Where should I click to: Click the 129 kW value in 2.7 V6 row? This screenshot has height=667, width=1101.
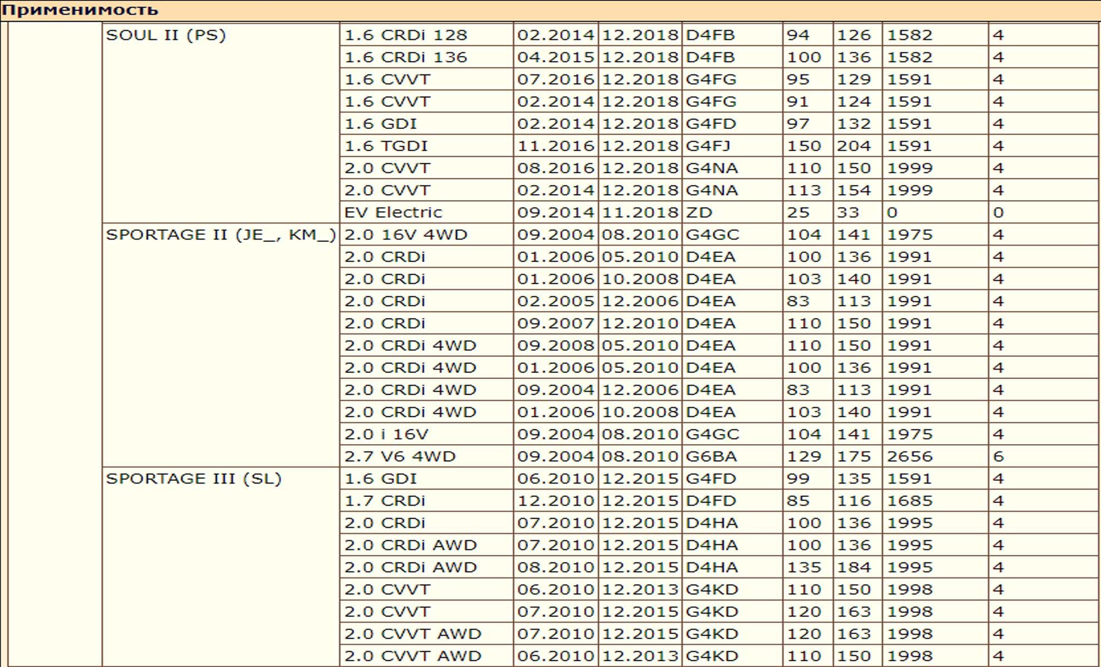[807, 456]
